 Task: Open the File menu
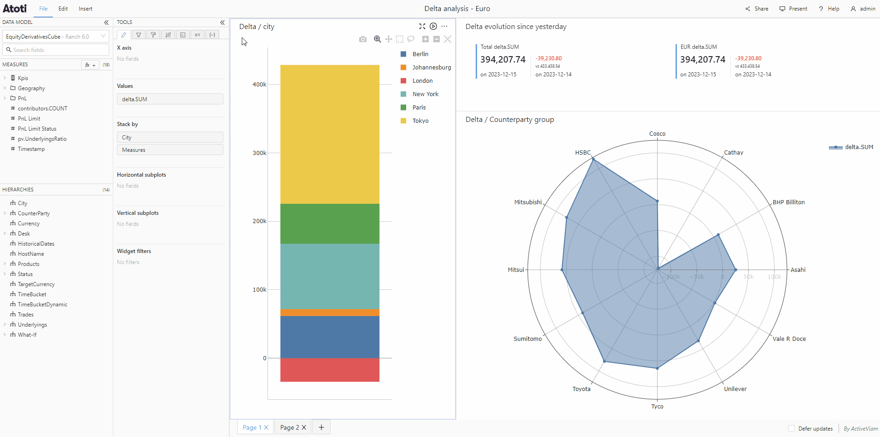click(x=43, y=9)
